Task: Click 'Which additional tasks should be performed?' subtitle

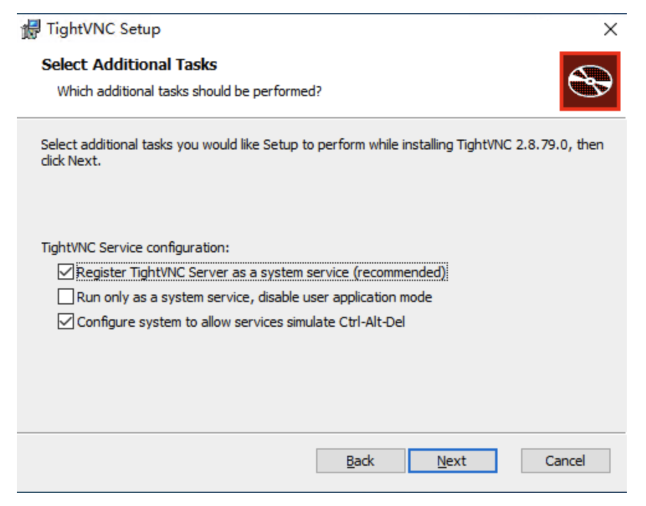Action: click(189, 91)
